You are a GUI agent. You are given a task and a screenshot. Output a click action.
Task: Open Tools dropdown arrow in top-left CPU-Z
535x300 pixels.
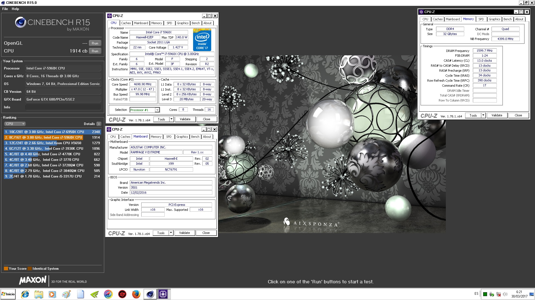pyautogui.click(x=172, y=119)
